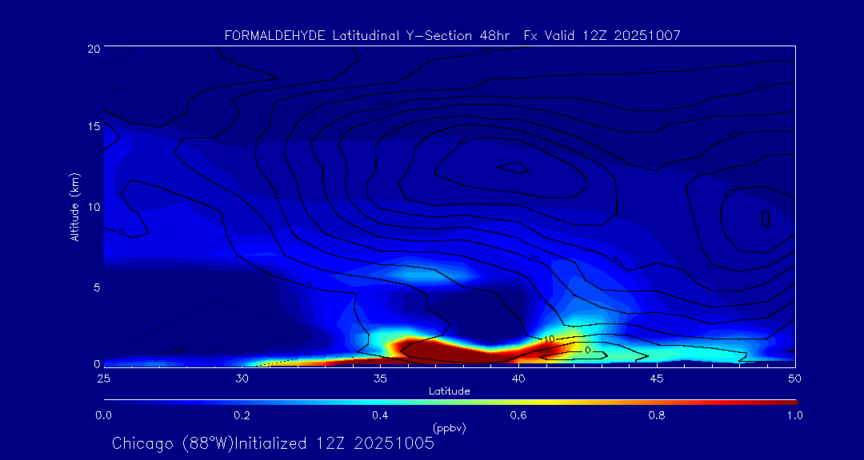Click the FORMALDEHYDE plot title text
Viewport: 864px width, 460px height.
point(452,36)
